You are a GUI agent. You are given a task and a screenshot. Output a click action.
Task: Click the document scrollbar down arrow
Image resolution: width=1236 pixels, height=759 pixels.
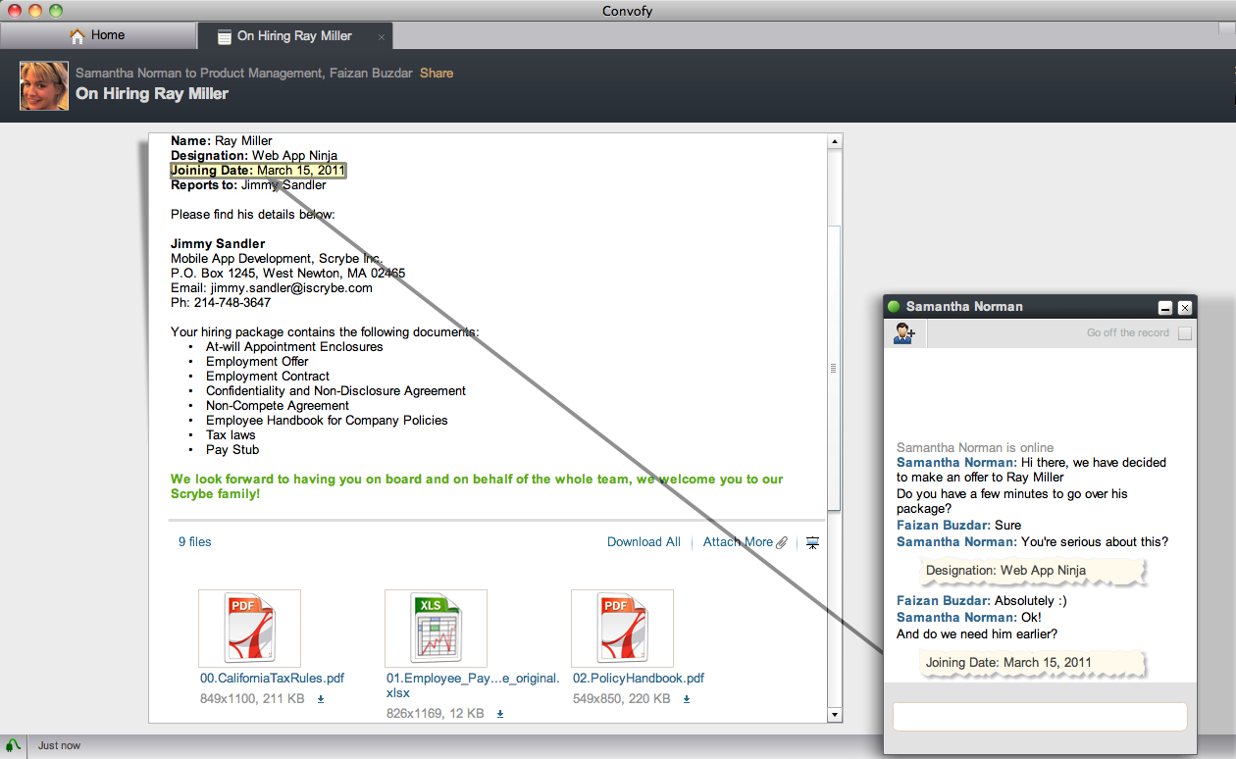click(x=835, y=715)
